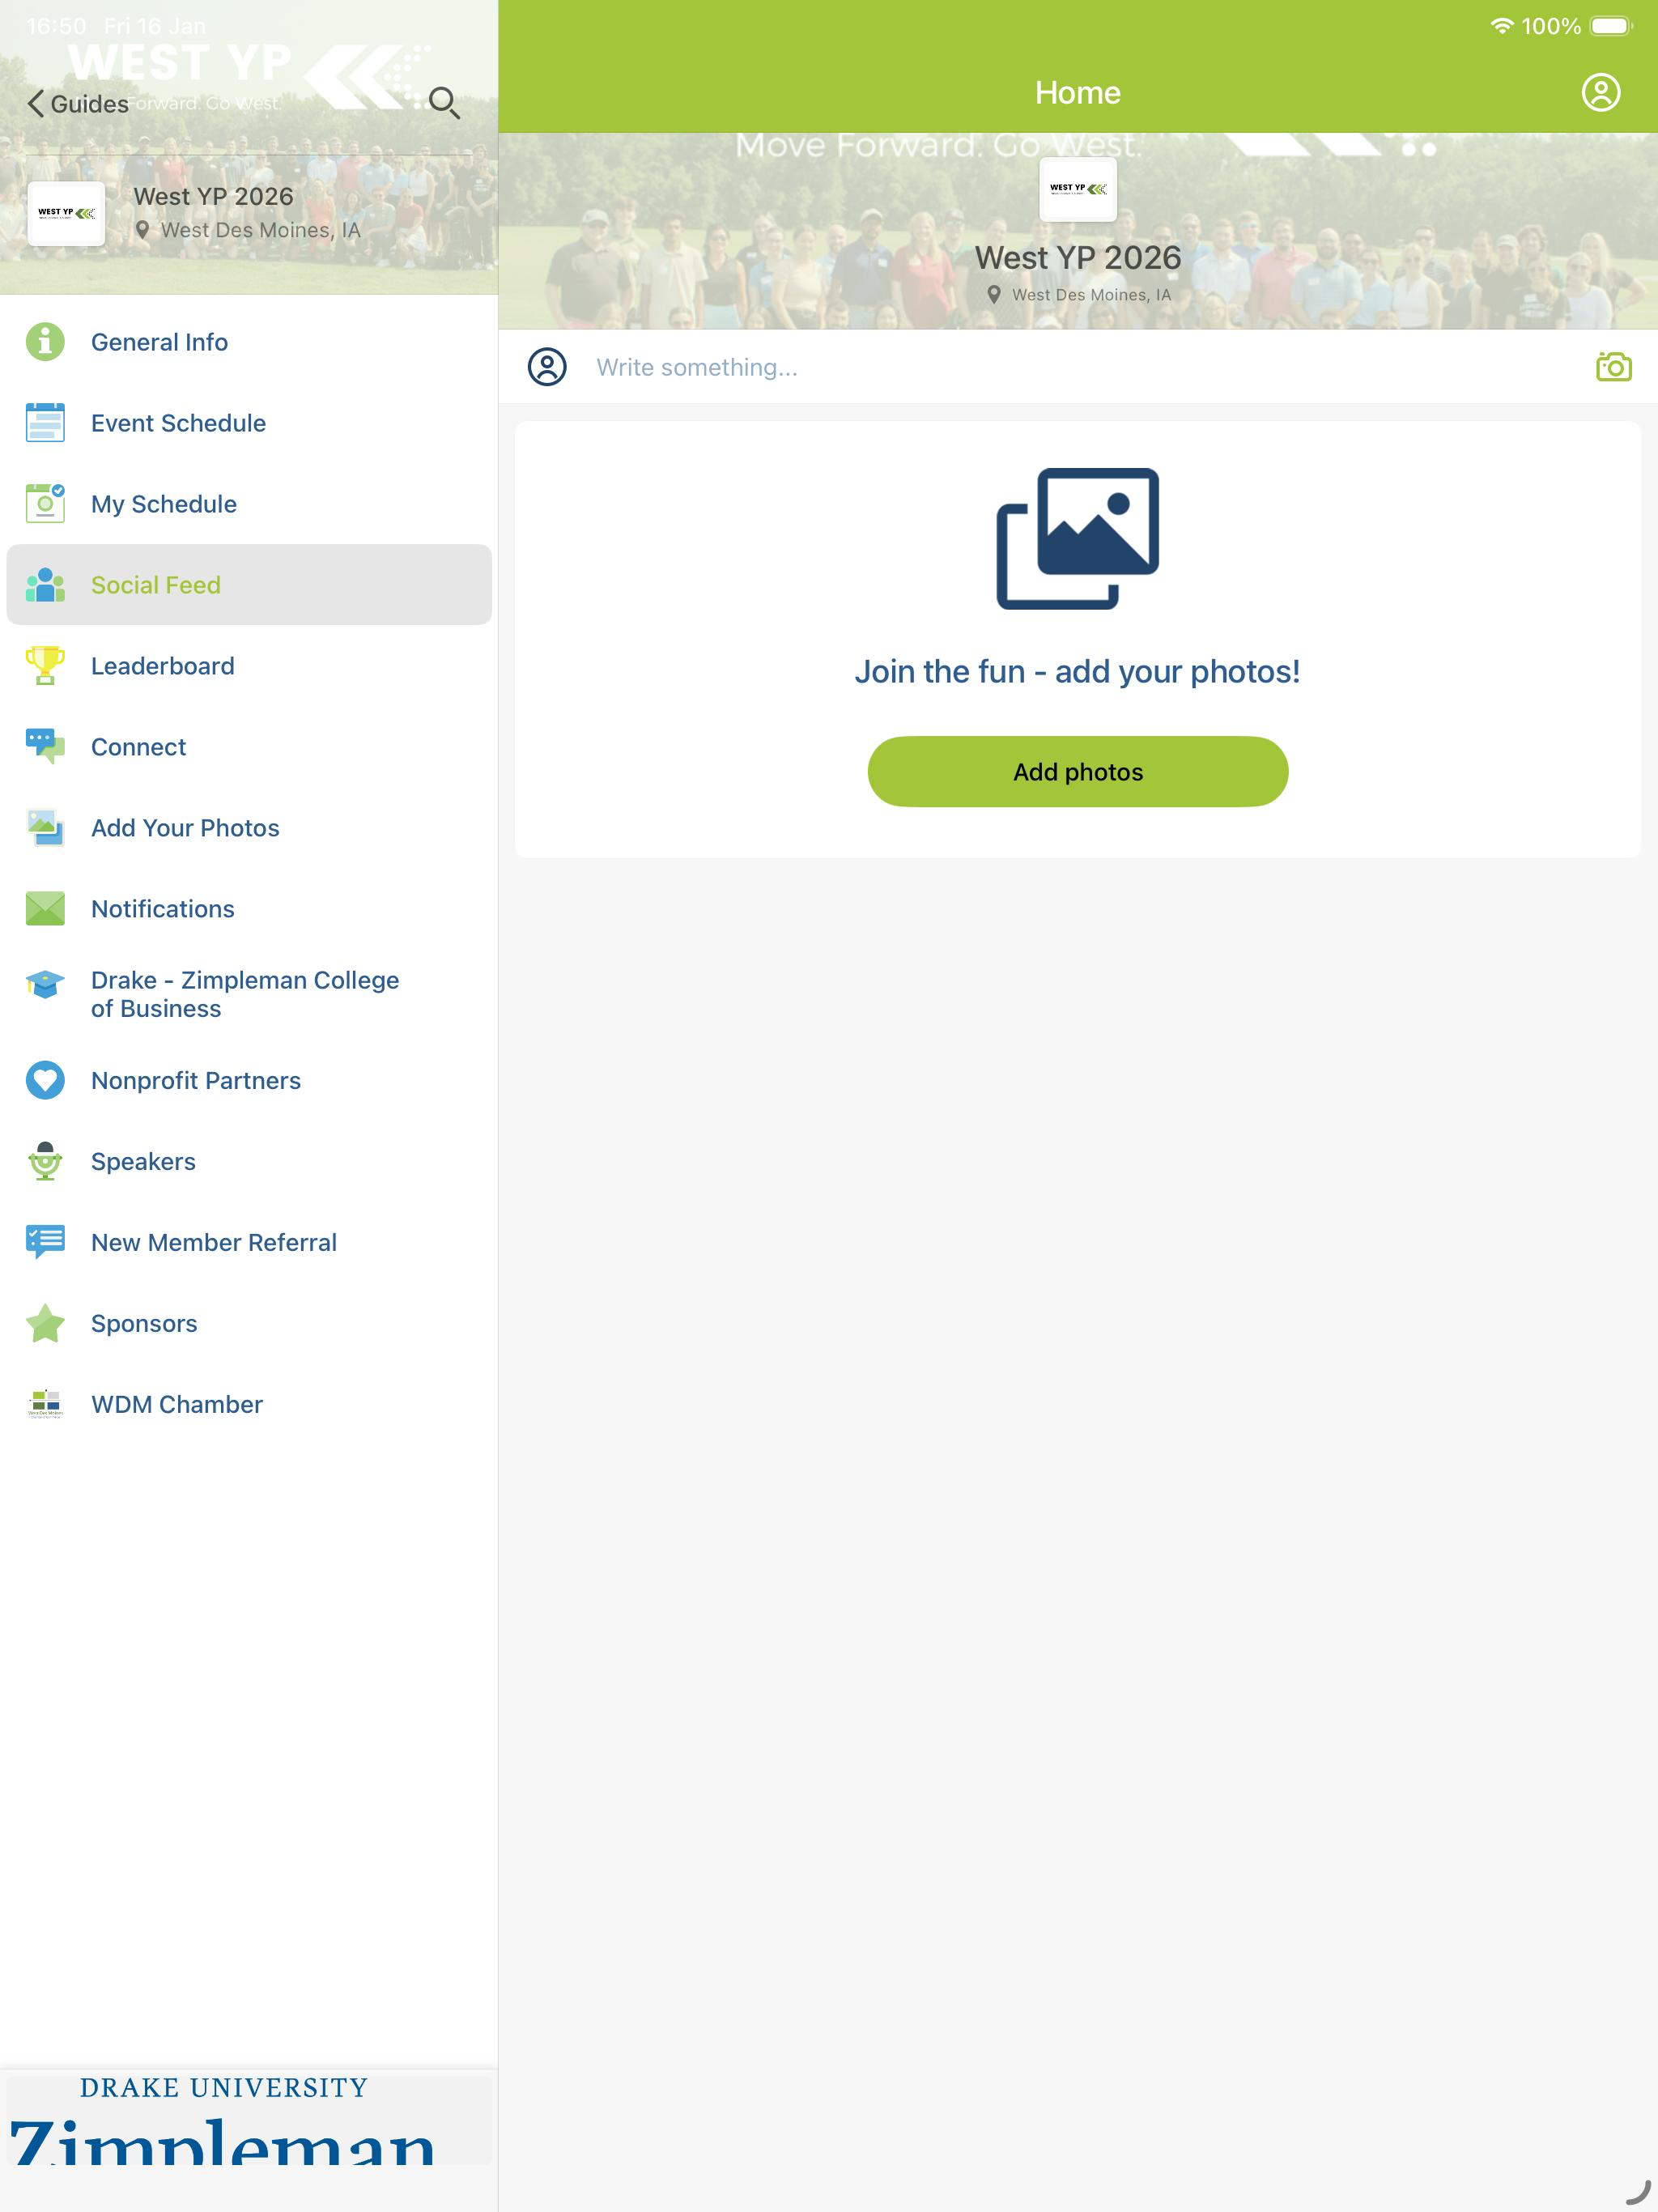
Task: Tap the Sponsors star icon
Action: pyautogui.click(x=45, y=1323)
